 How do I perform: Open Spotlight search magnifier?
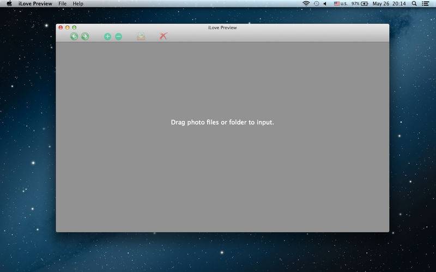point(414,4)
